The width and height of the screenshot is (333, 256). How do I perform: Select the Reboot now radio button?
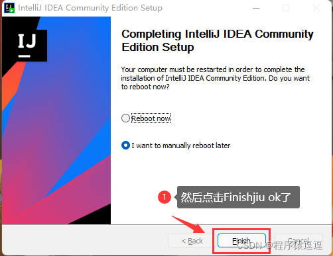click(125, 118)
